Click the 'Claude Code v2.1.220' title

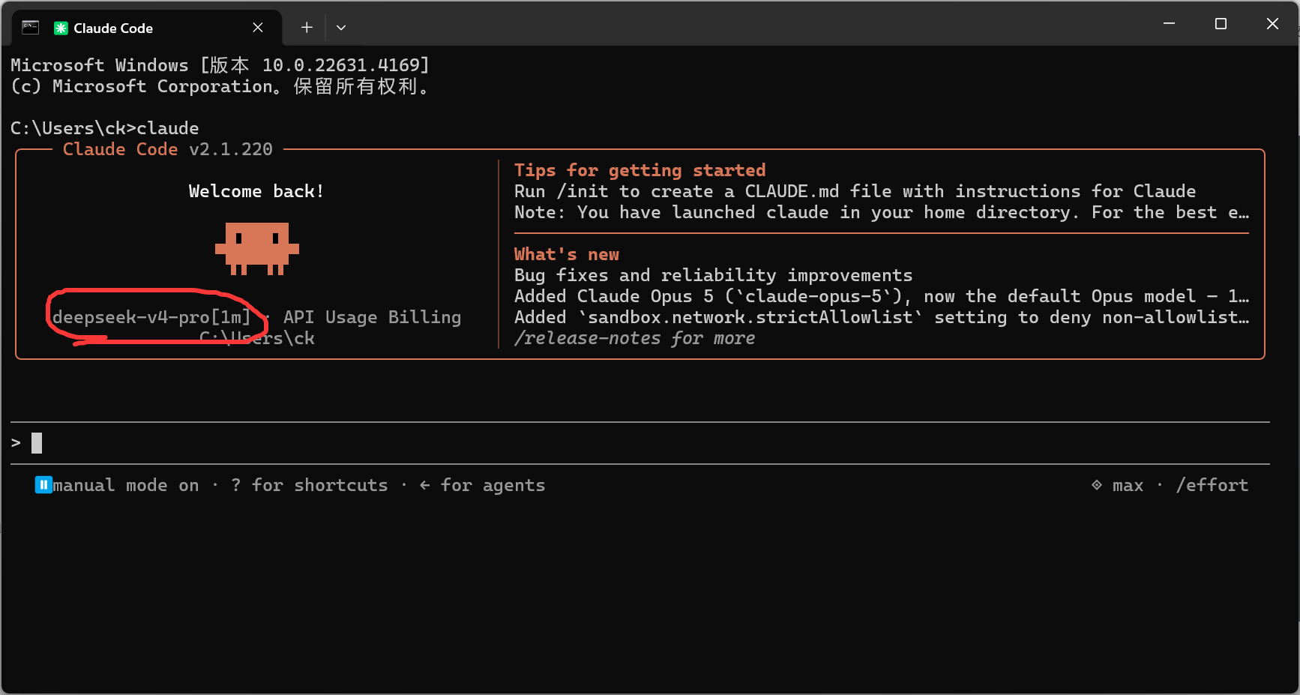click(x=168, y=149)
